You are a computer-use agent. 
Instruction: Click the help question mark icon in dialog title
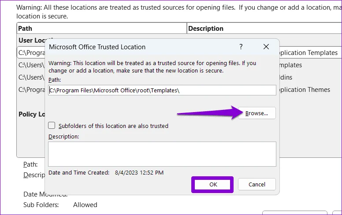click(241, 47)
